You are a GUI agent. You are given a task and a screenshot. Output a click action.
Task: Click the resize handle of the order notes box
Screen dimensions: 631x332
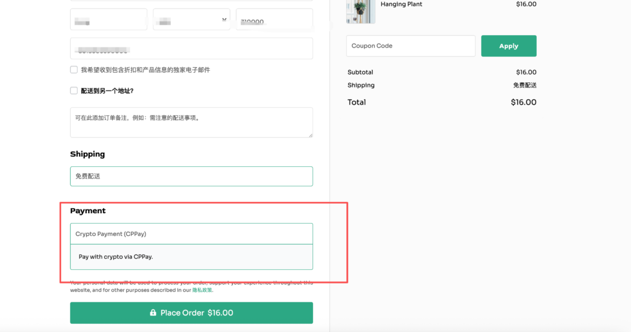[309, 134]
